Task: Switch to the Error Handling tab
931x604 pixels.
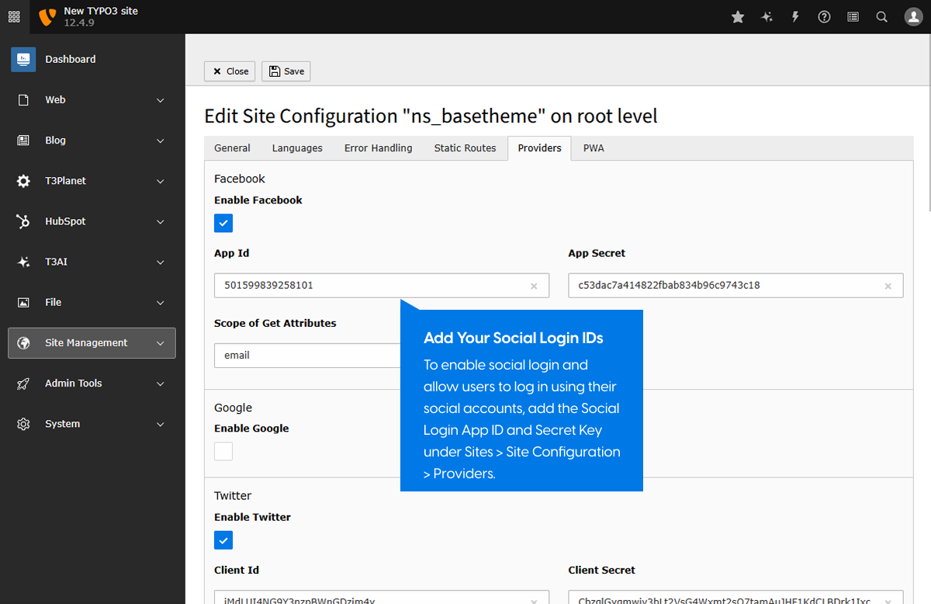Action: coord(378,148)
